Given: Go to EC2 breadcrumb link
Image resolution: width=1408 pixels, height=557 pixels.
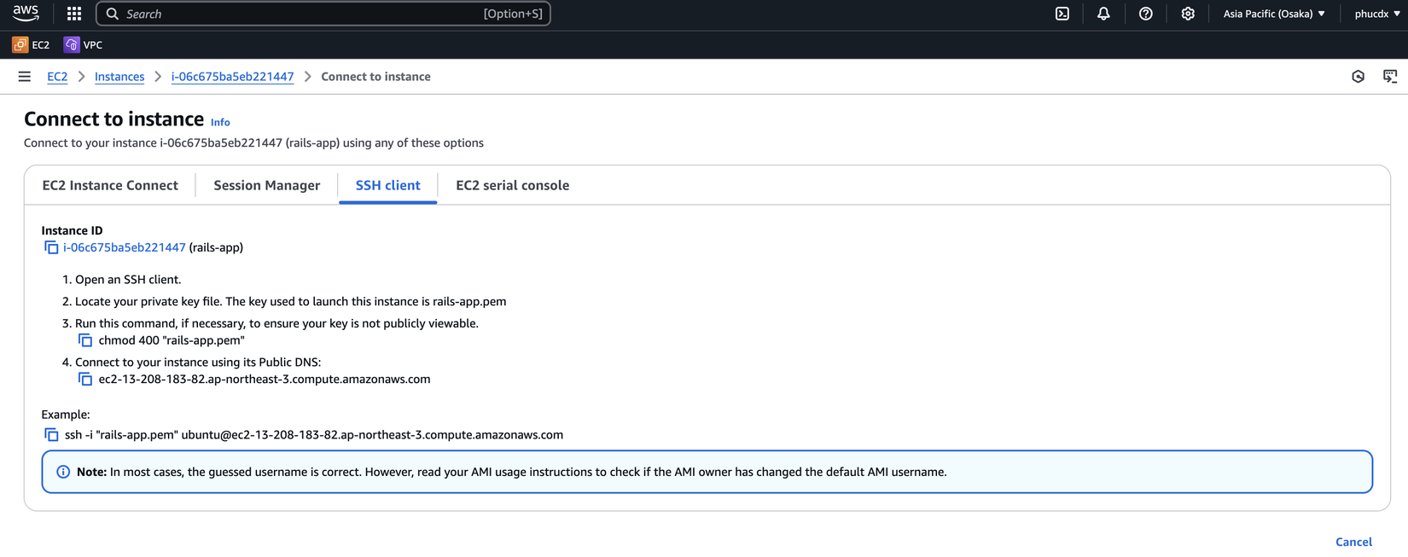Looking at the screenshot, I should pyautogui.click(x=57, y=77).
